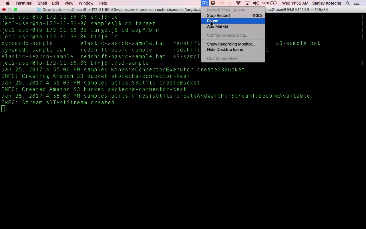Viewport: 366px width, 229px height.
Task: Open the Help menu
Action: click(x=103, y=3)
